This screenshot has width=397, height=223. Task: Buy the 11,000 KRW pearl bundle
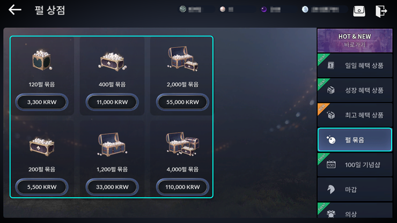point(112,102)
